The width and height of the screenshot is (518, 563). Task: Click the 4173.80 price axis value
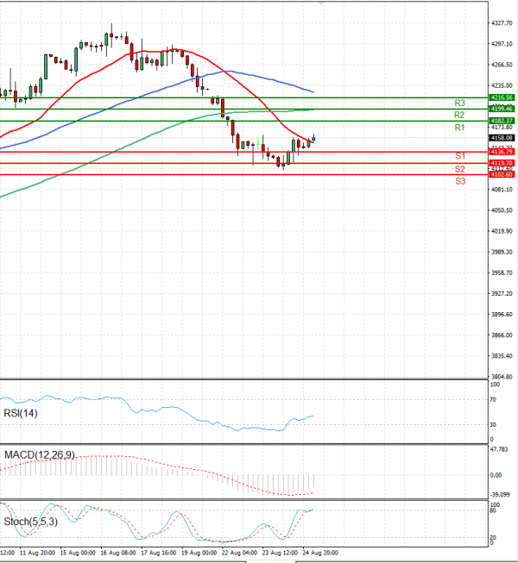click(502, 127)
